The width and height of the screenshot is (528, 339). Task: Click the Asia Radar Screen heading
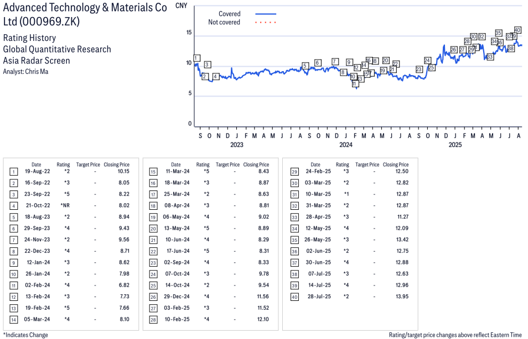(37, 61)
